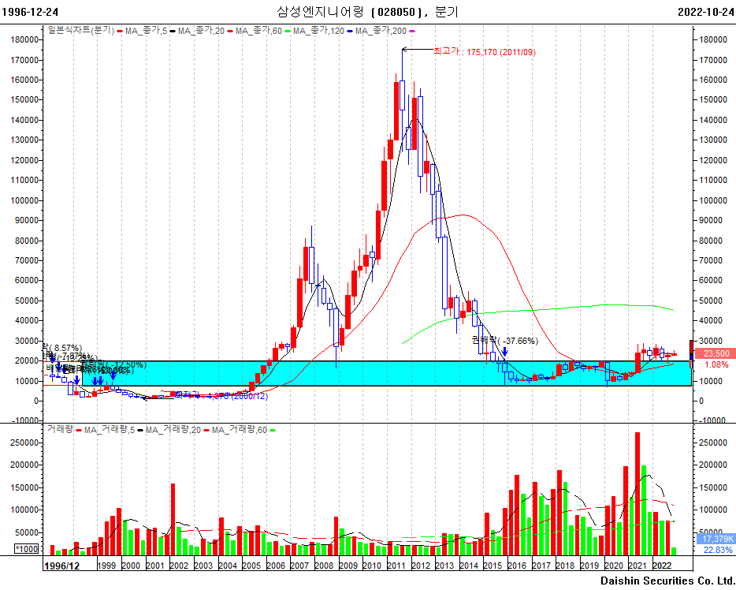The image size is (736, 590).
Task: Click the current price tag 23,500
Action: [716, 353]
